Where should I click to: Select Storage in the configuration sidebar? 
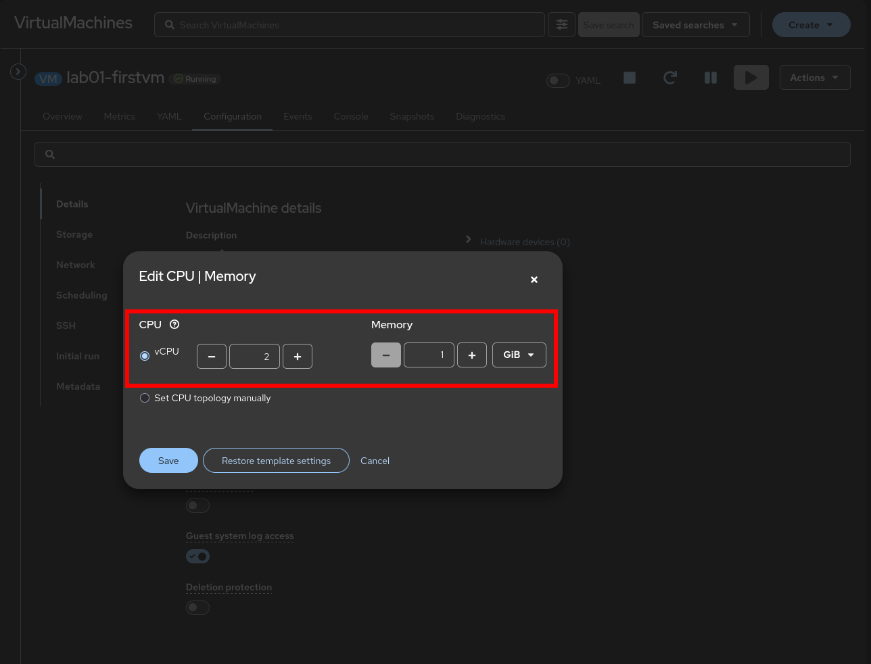pos(74,234)
